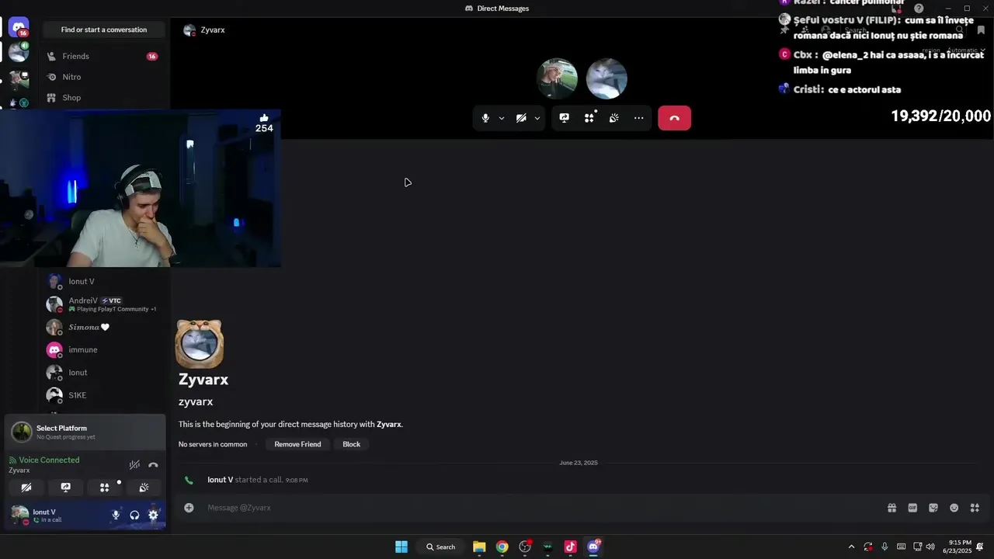Start an activity from call controls bar

coord(589,118)
